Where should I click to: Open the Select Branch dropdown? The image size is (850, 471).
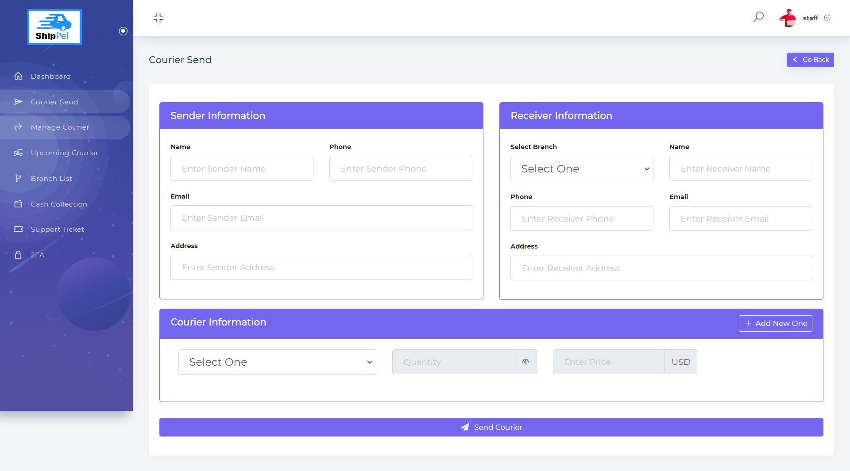pos(582,168)
